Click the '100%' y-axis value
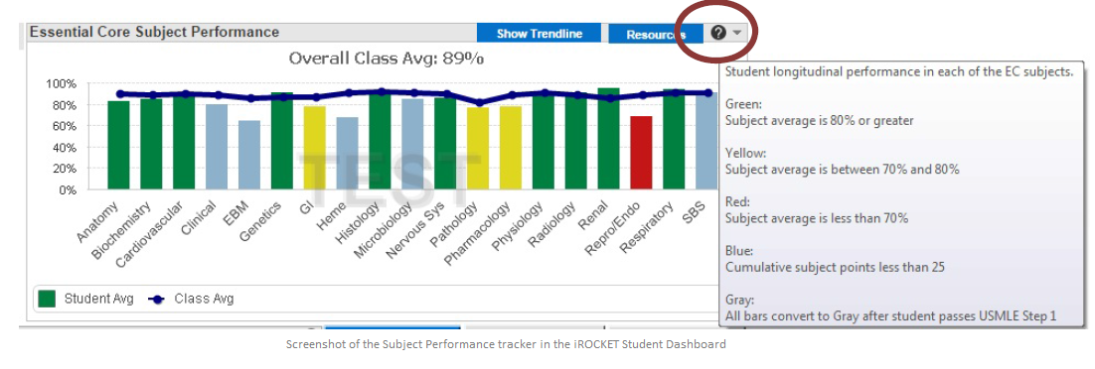Viewport: 1095px width, 369px height. coord(62,83)
